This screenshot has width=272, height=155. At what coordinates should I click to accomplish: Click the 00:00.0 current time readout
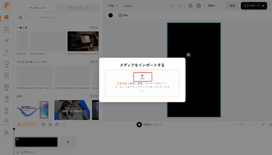click(147, 124)
